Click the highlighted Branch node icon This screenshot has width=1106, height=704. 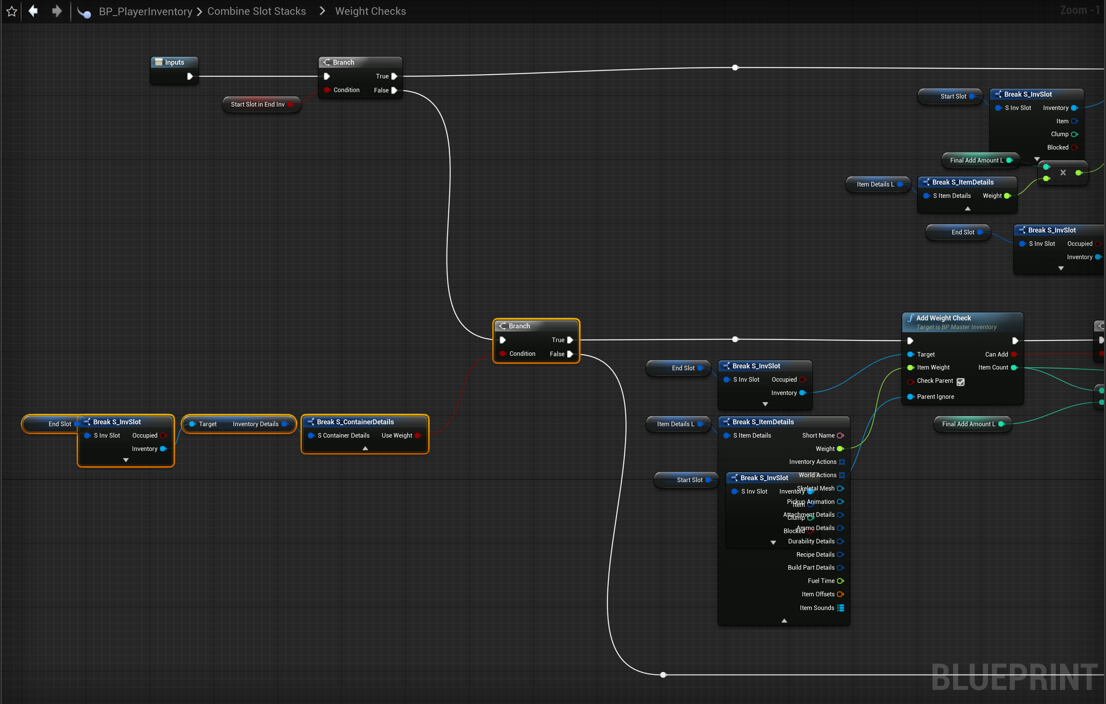(502, 326)
